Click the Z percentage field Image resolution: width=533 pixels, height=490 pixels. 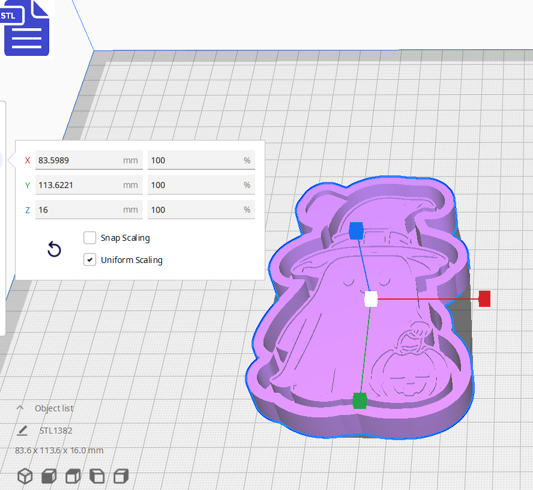[201, 209]
